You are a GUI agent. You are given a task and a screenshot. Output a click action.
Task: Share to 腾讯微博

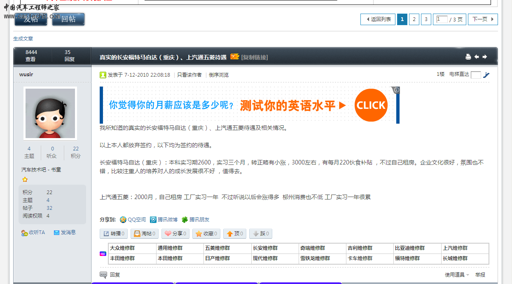[164, 220]
